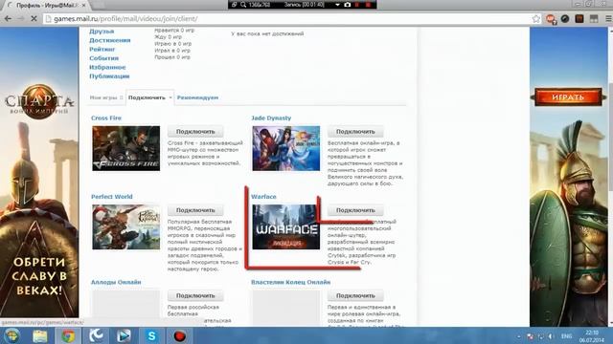Open Perfect World game title link
The width and height of the screenshot is (613, 344).
112,197
